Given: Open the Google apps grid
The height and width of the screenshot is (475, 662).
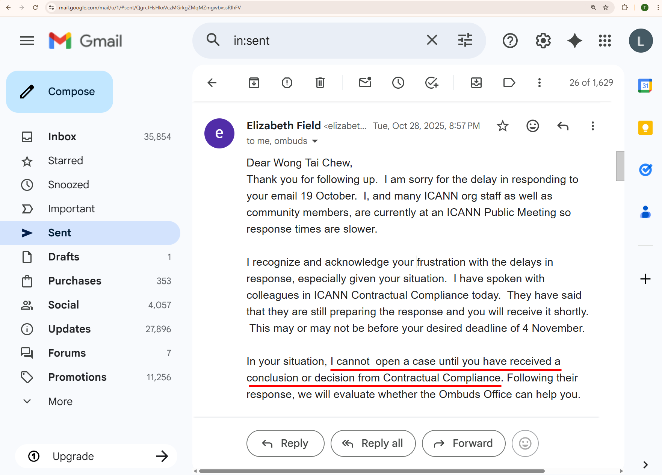Looking at the screenshot, I should pos(605,41).
